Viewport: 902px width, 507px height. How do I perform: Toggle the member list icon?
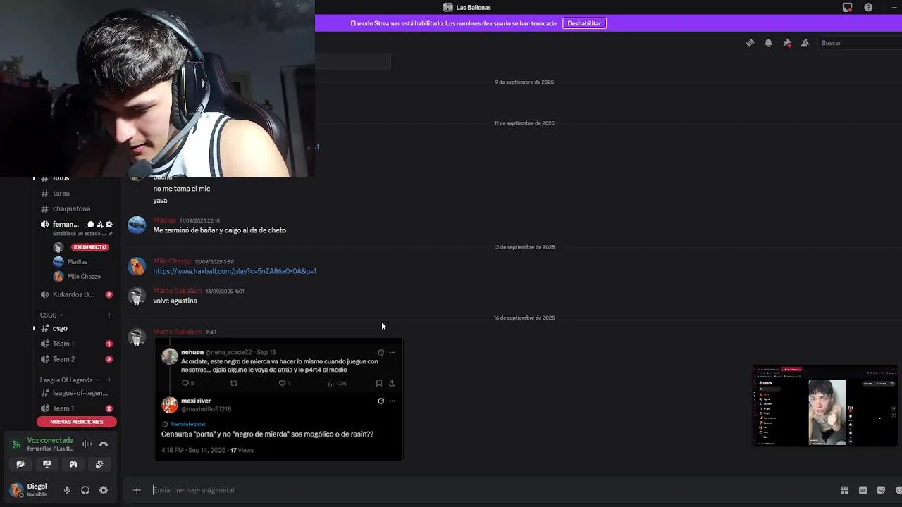pos(805,43)
